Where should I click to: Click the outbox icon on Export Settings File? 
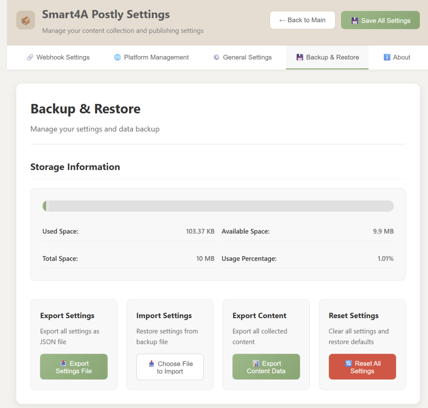pyautogui.click(x=64, y=363)
